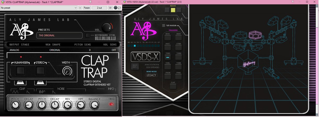Click the BASS trigger pad
Screen dimensions: 319x117
click(x=168, y=38)
